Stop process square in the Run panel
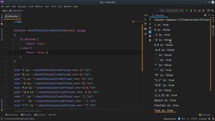The width and height of the screenshot is (215, 121). (x=145, y=24)
